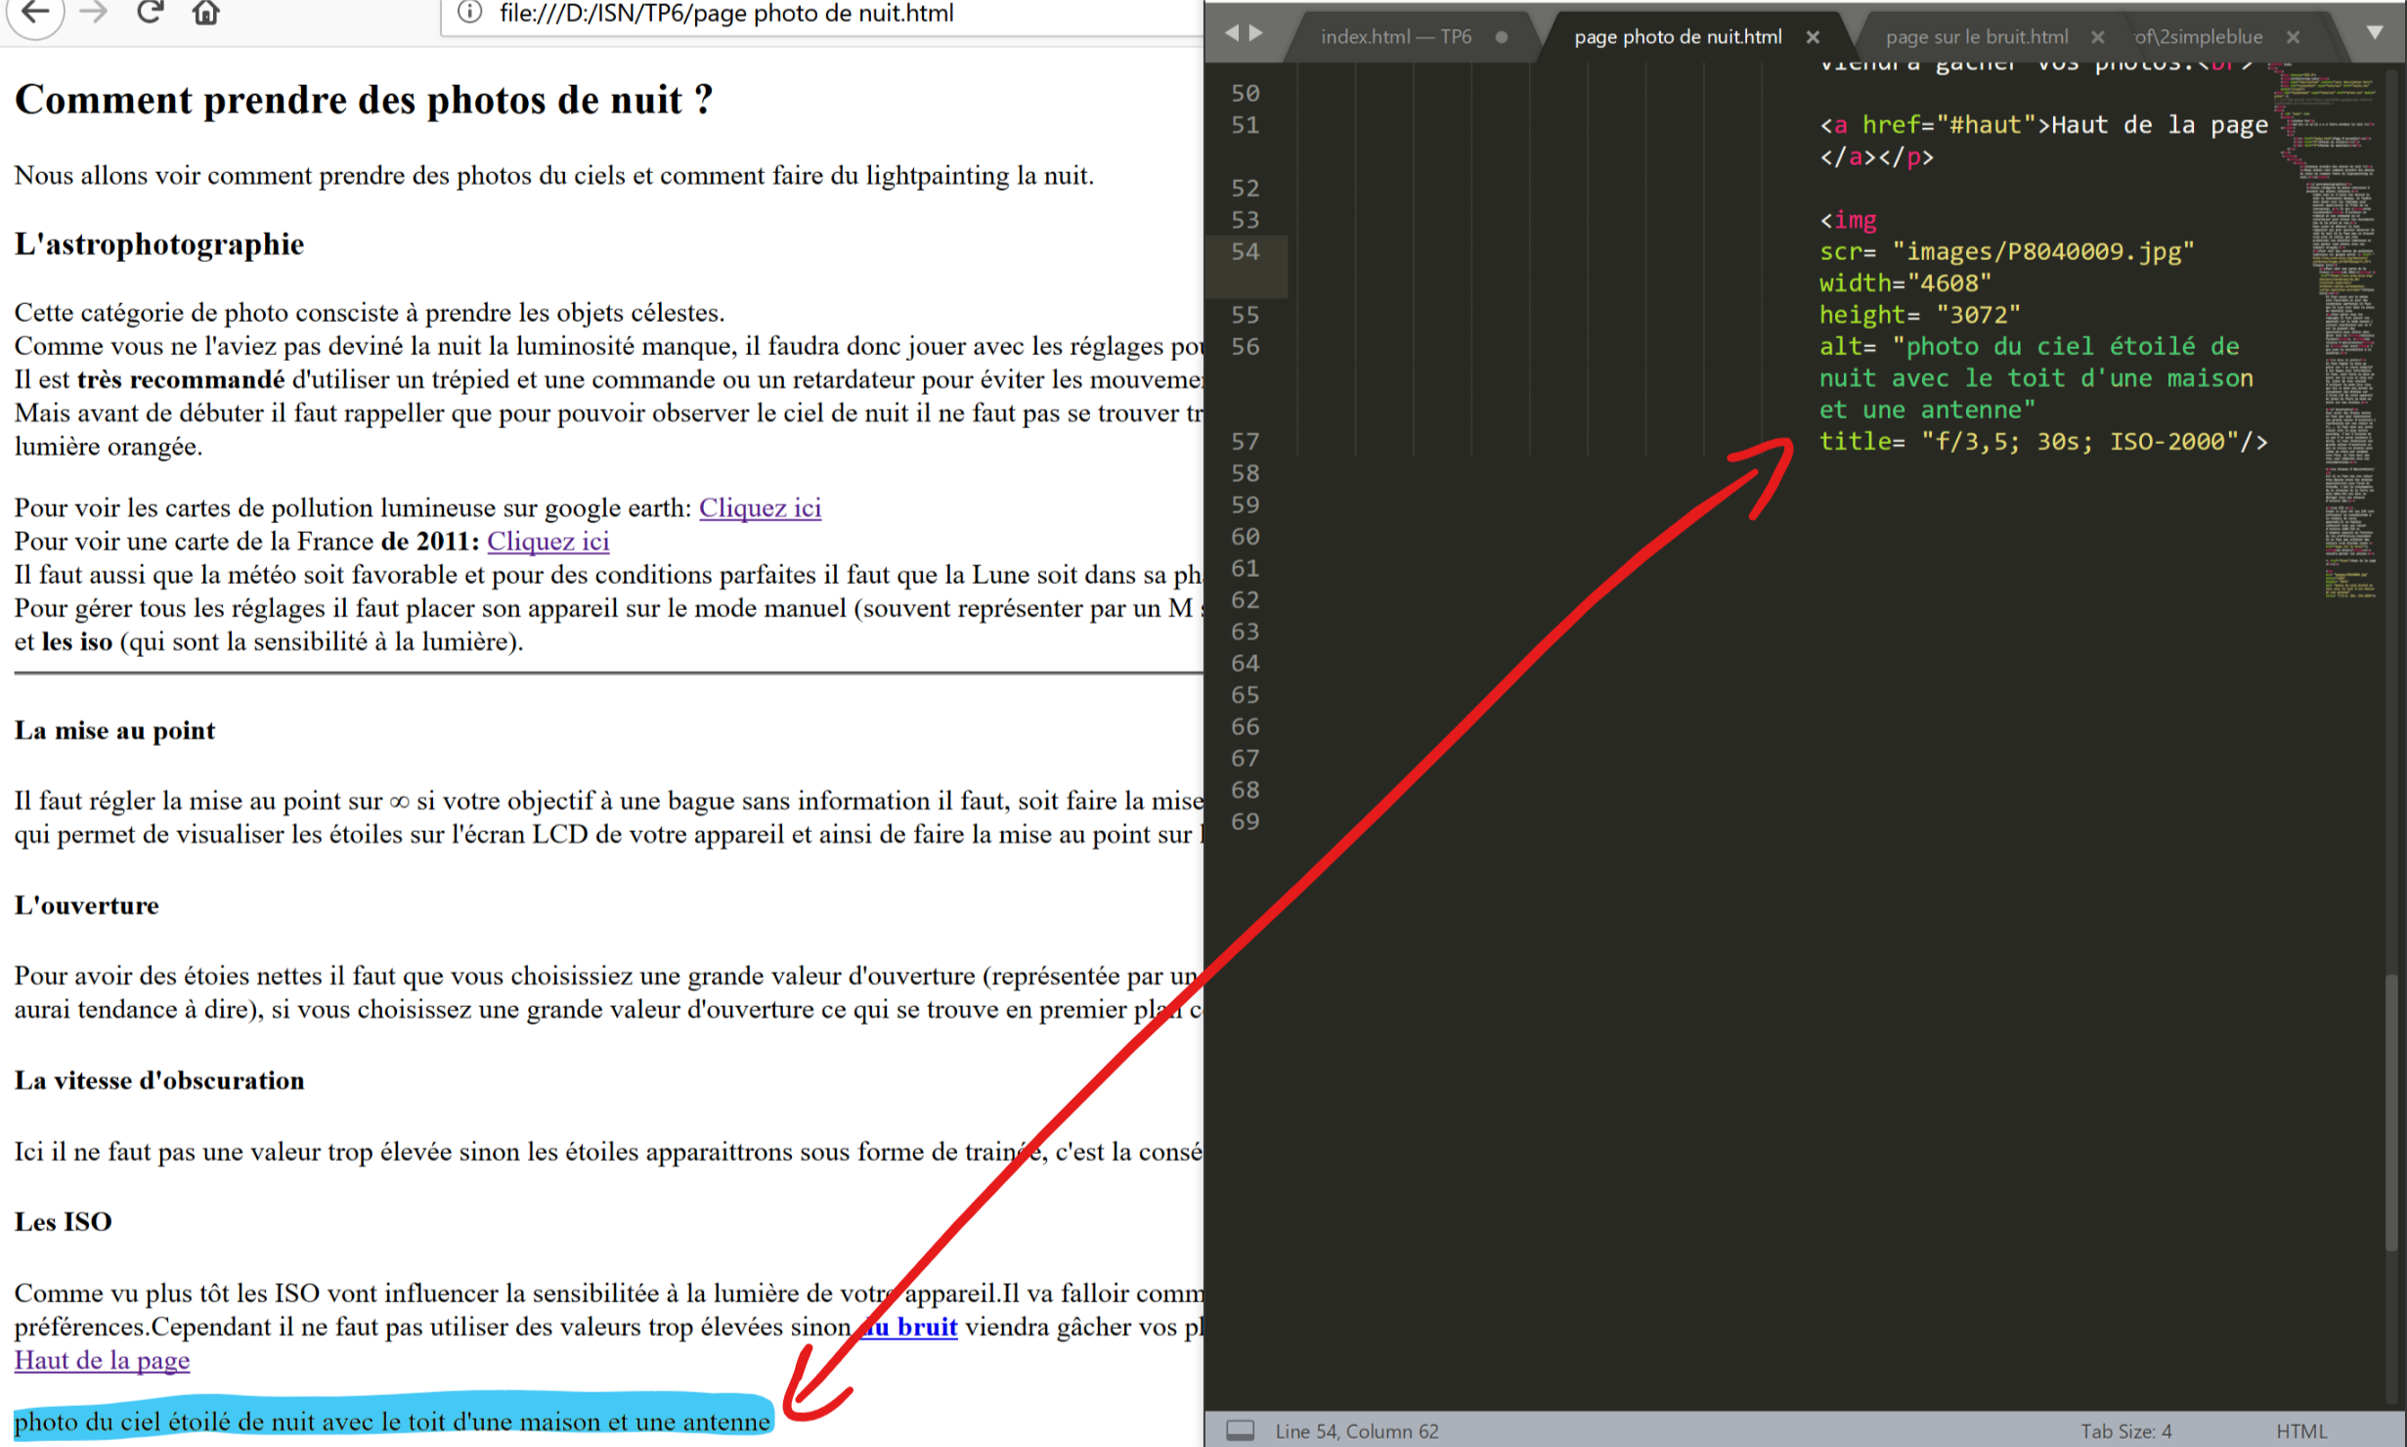Screen dimensions: 2407x1447
Task: Switch to index.html — TP6 tab
Action: click(1394, 37)
